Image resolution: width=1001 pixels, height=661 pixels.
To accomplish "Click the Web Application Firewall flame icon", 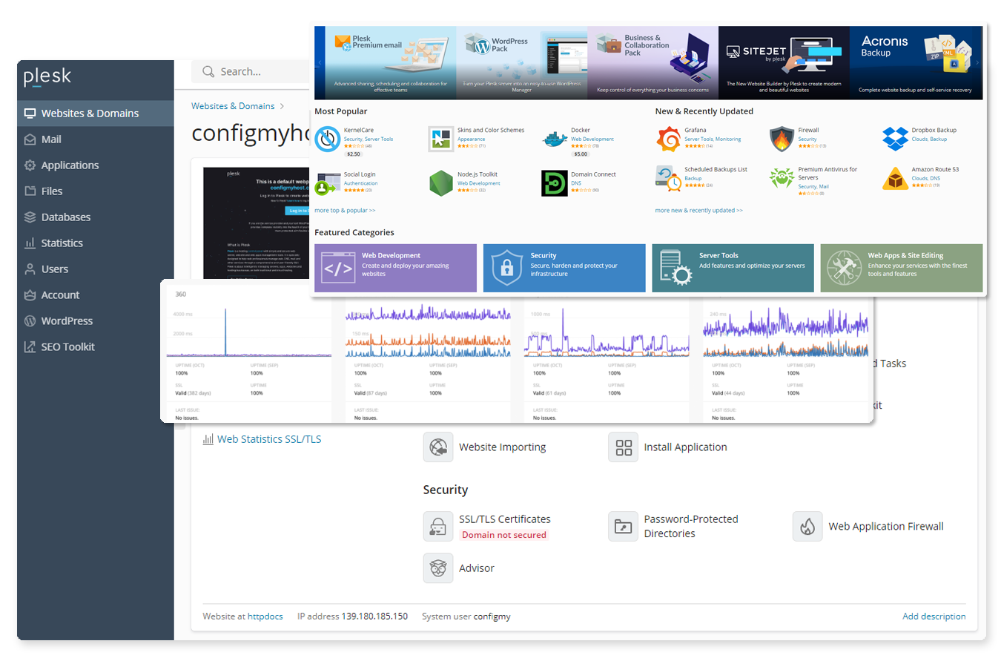I will point(808,526).
